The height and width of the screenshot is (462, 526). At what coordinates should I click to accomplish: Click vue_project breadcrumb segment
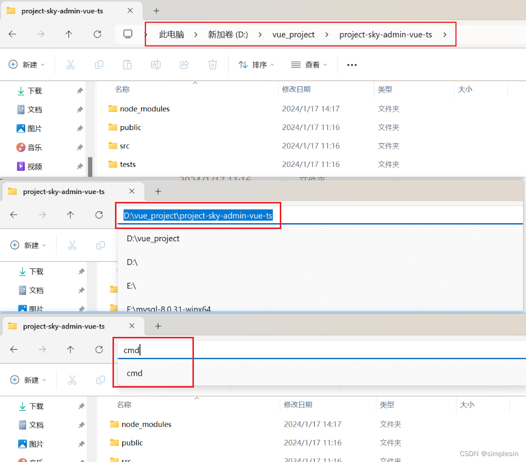(294, 34)
